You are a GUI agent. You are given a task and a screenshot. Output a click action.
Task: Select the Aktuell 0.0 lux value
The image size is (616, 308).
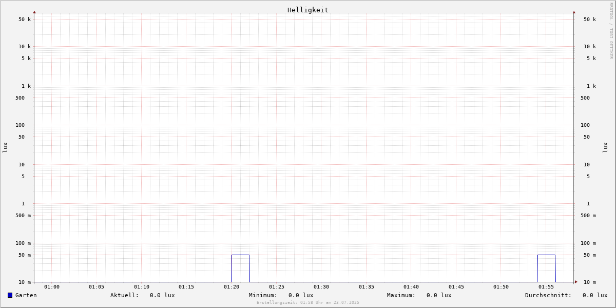pyautogui.click(x=162, y=295)
